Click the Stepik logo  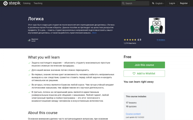(x=12, y=3)
